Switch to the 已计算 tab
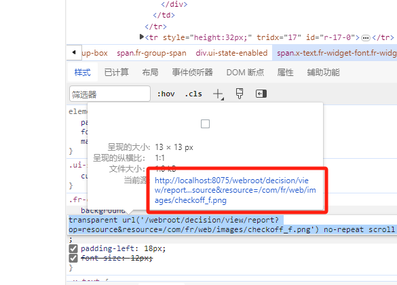 (x=117, y=73)
